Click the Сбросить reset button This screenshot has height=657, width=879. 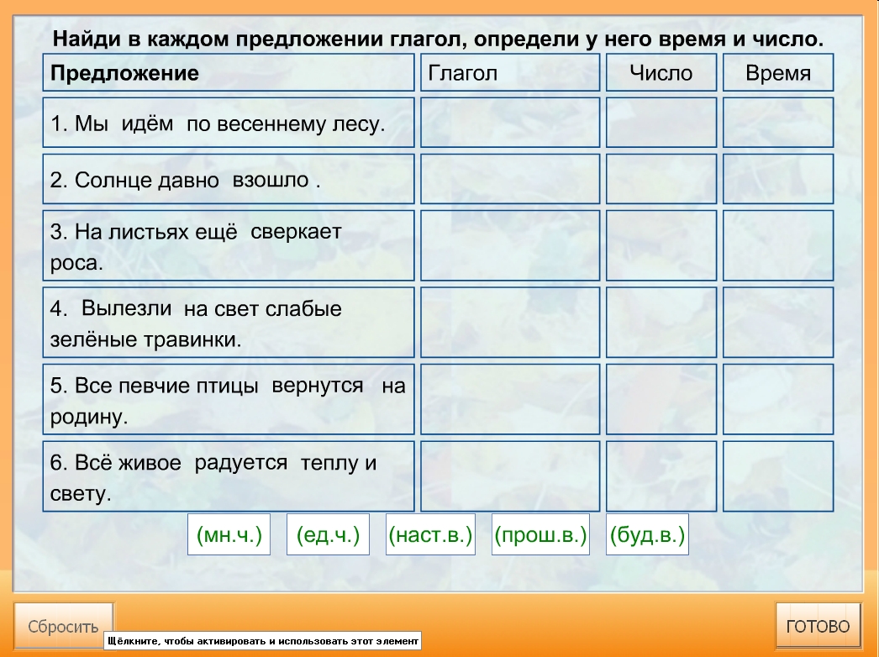(x=63, y=626)
